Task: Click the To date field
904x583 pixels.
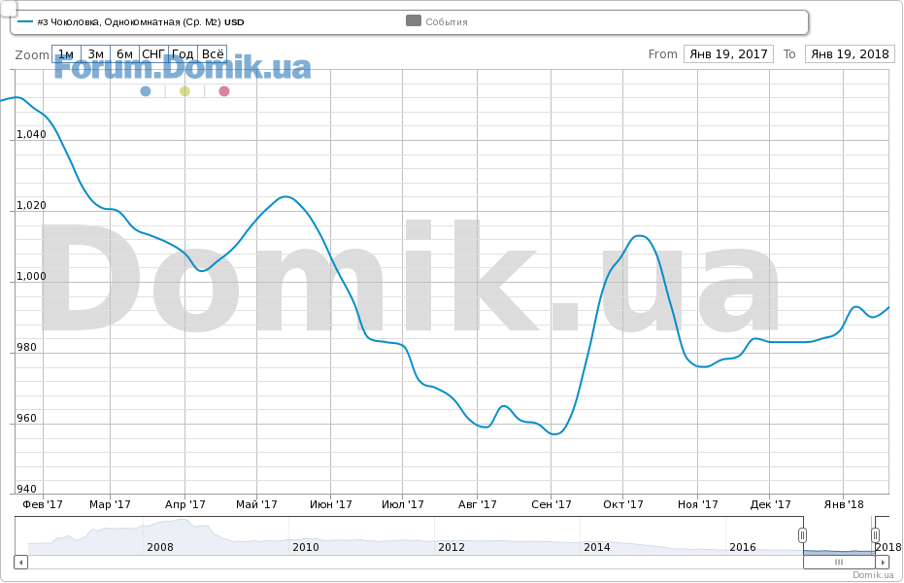Action: tap(850, 54)
